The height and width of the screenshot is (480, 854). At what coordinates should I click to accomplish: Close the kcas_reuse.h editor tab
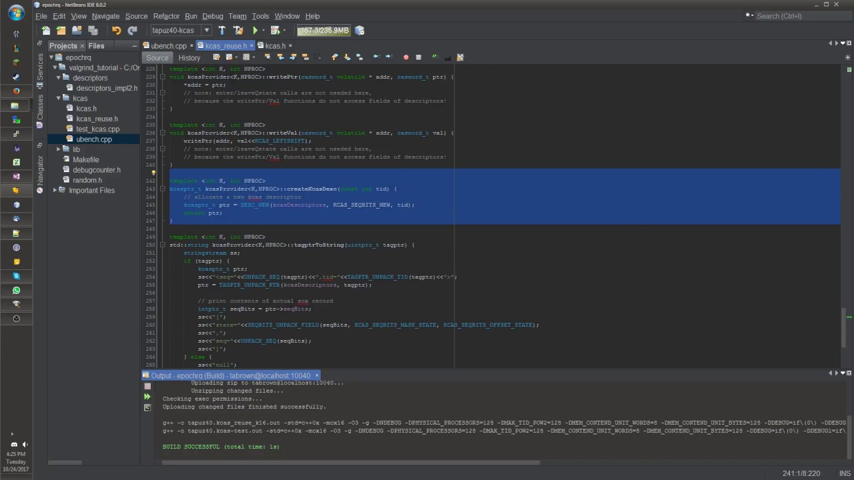coord(252,45)
